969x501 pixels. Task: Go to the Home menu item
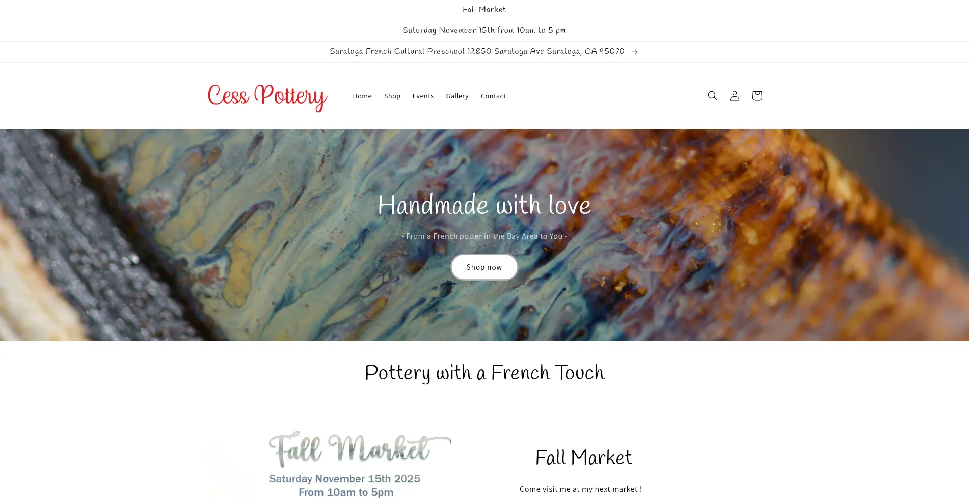362,96
